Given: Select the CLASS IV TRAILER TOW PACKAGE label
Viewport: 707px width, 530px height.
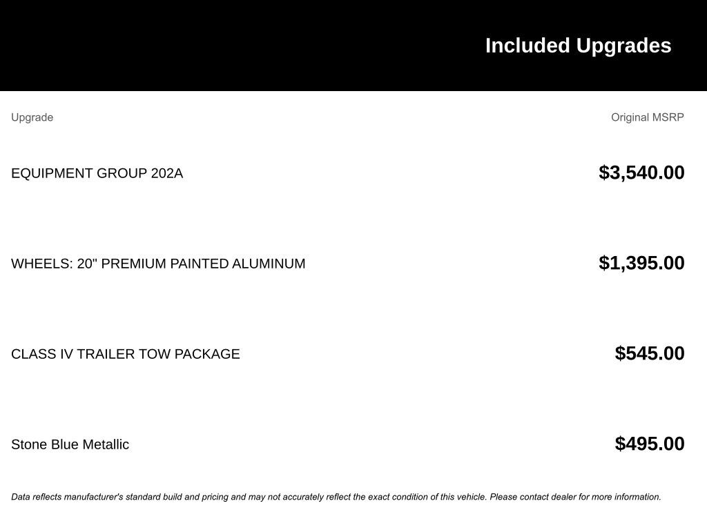Looking at the screenshot, I should point(126,354).
